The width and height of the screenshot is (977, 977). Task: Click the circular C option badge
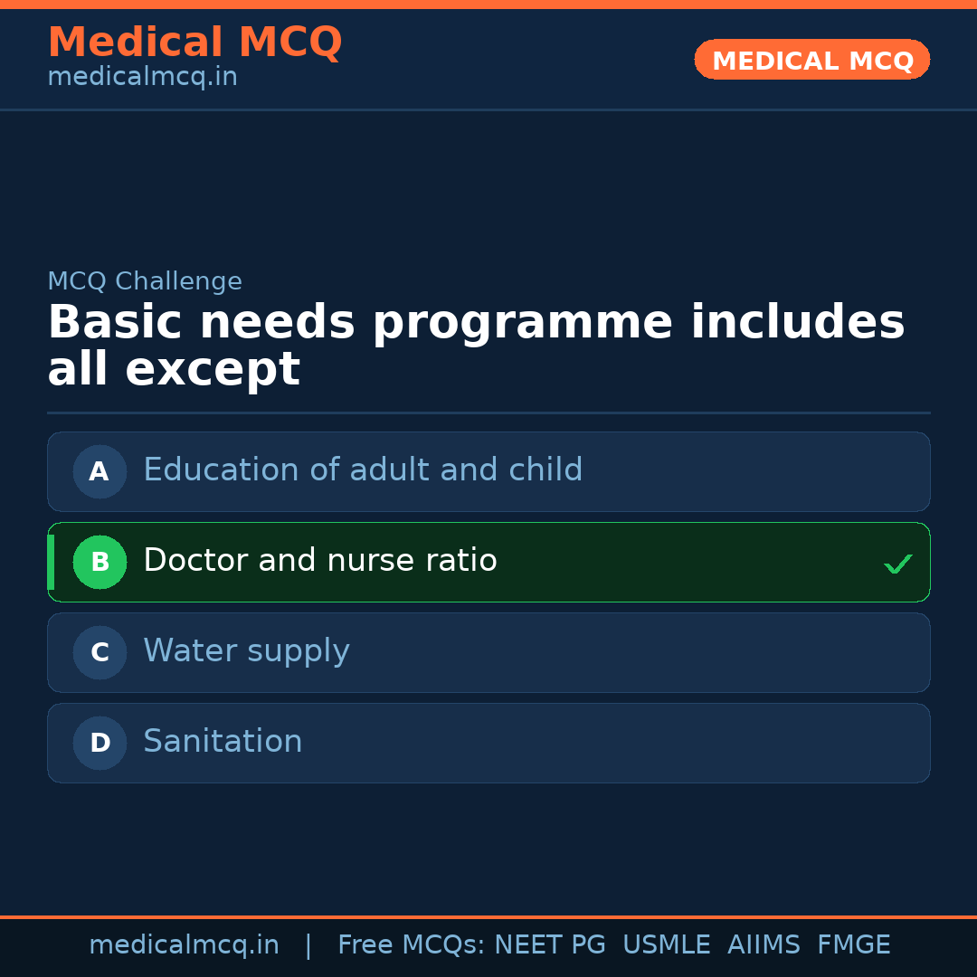(x=100, y=652)
